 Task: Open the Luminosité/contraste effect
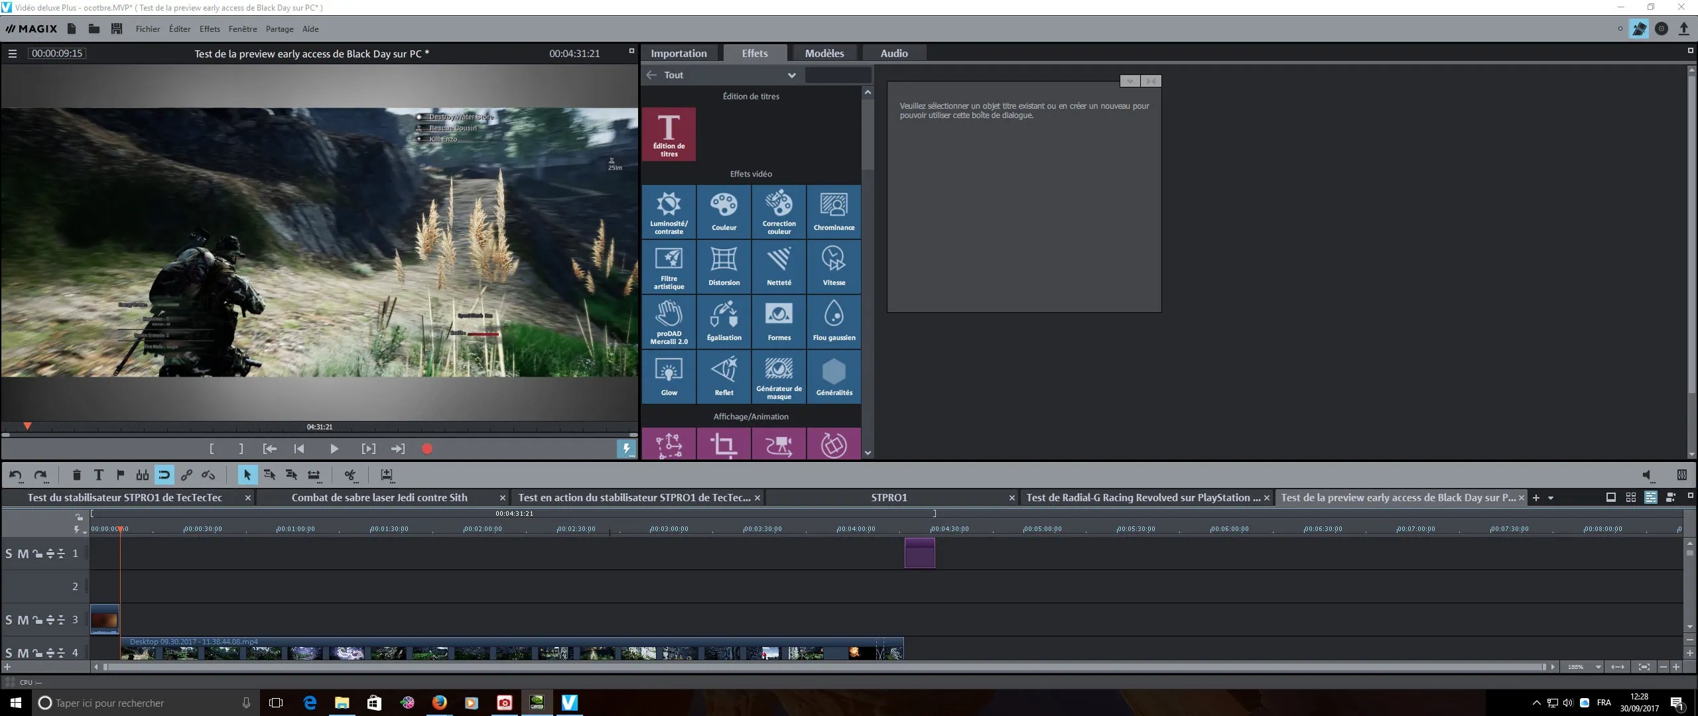pyautogui.click(x=669, y=211)
